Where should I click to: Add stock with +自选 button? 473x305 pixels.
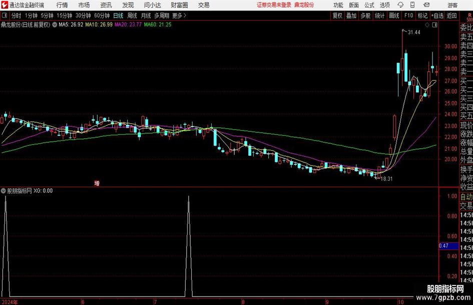click(x=437, y=16)
